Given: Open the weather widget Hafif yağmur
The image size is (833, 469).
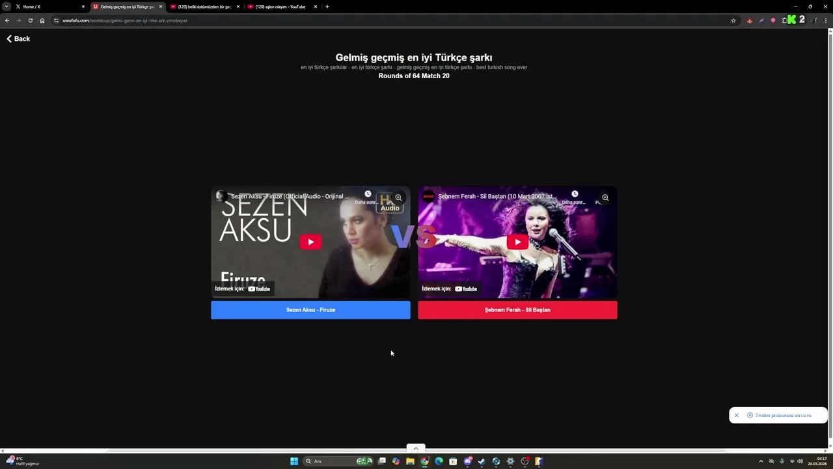Looking at the screenshot, I should point(23,461).
